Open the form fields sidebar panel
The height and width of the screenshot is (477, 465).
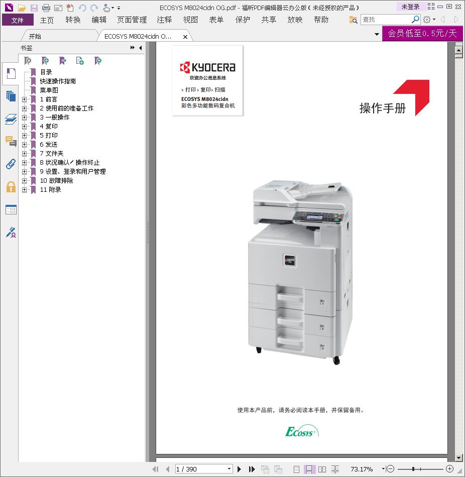tap(11, 209)
